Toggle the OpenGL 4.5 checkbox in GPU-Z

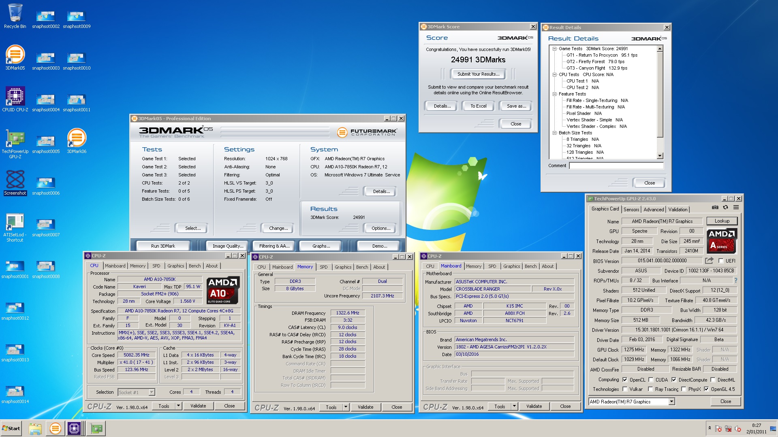click(706, 389)
